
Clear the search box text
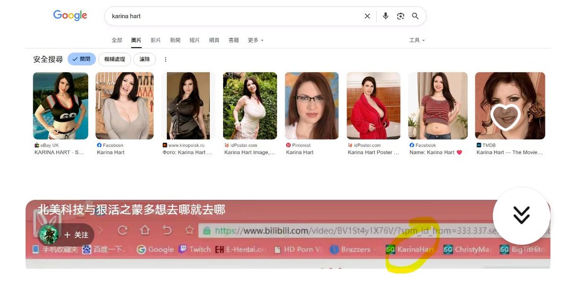367,16
